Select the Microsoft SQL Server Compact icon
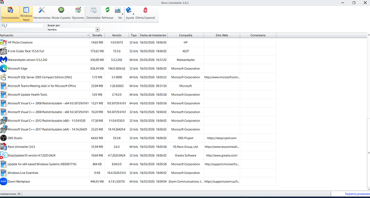The width and height of the screenshot is (370, 198). 4,77
